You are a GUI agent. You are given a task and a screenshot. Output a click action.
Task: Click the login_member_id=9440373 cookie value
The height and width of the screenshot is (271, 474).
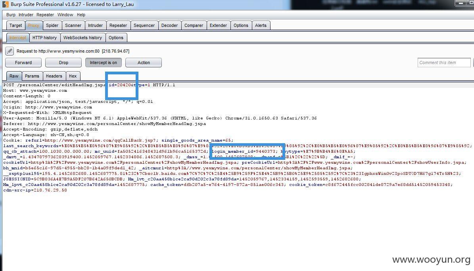tap(244, 152)
